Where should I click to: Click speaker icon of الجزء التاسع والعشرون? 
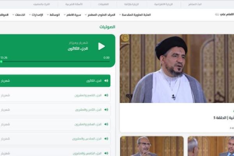point(106,95)
